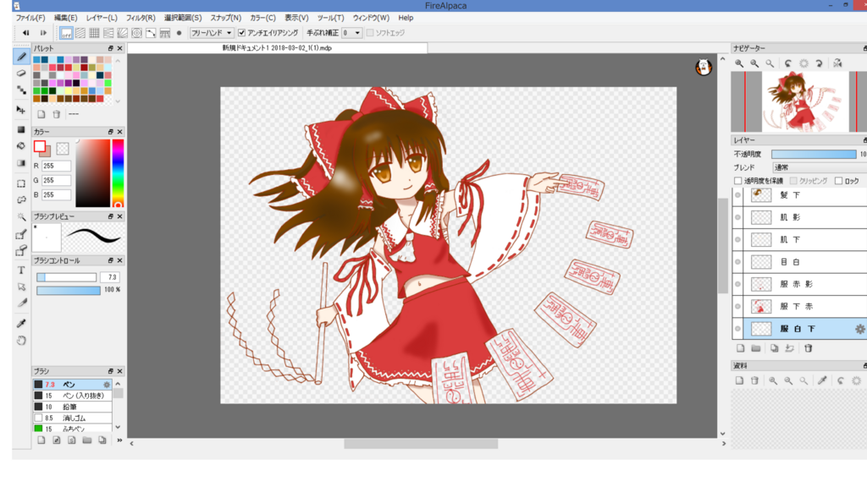
Task: Toggle visibility of 髪 下 layer
Action: 737,195
